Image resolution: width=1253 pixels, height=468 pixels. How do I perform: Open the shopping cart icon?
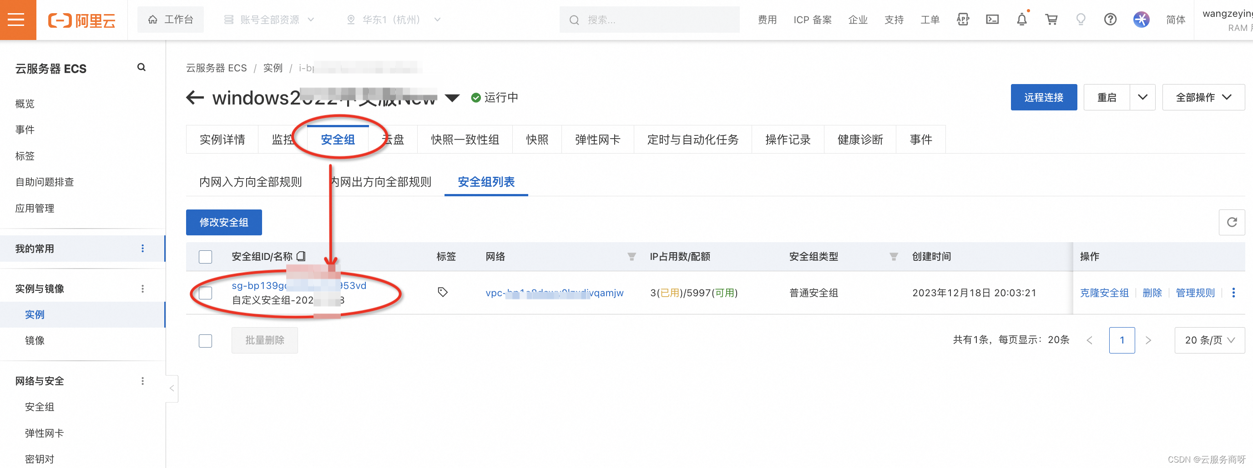tap(1051, 19)
